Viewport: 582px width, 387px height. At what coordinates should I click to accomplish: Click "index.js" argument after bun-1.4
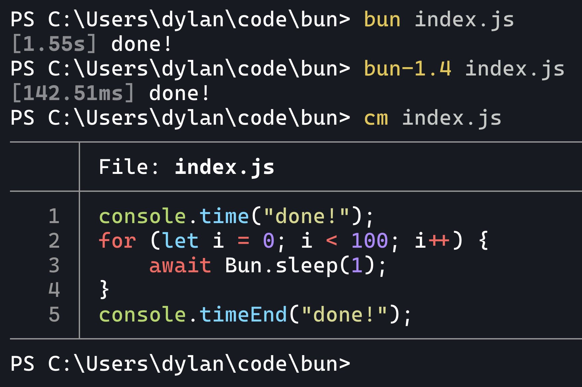coord(515,69)
